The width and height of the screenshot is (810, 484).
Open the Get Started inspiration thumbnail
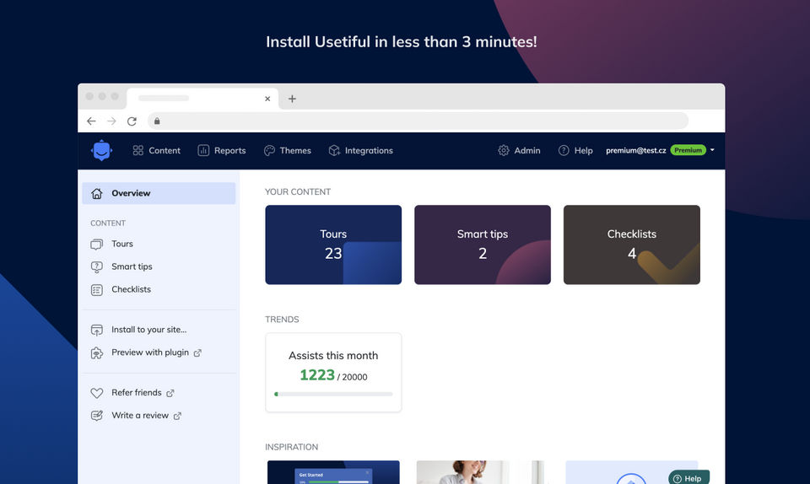333,472
